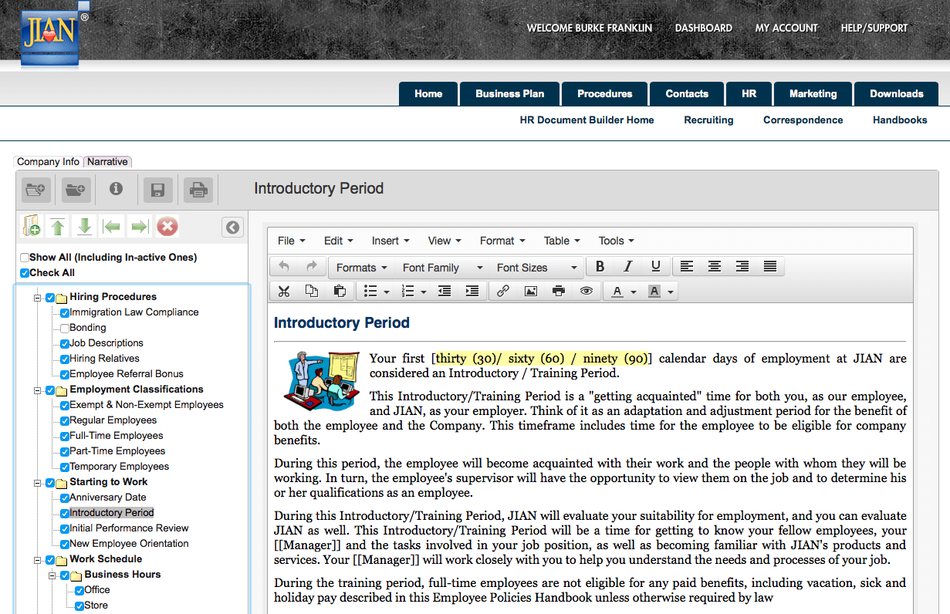The width and height of the screenshot is (950, 614).
Task: Open the Formats dropdown
Action: point(361,268)
